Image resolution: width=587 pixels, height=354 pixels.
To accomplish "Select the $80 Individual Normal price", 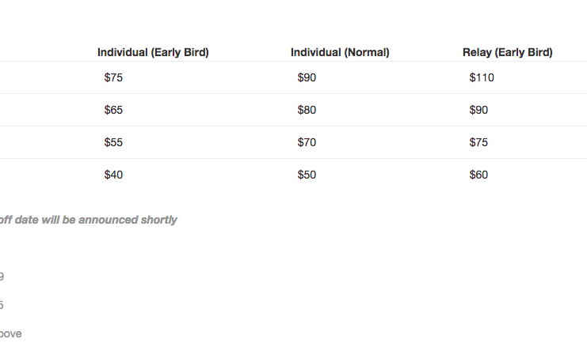I will 307,110.
